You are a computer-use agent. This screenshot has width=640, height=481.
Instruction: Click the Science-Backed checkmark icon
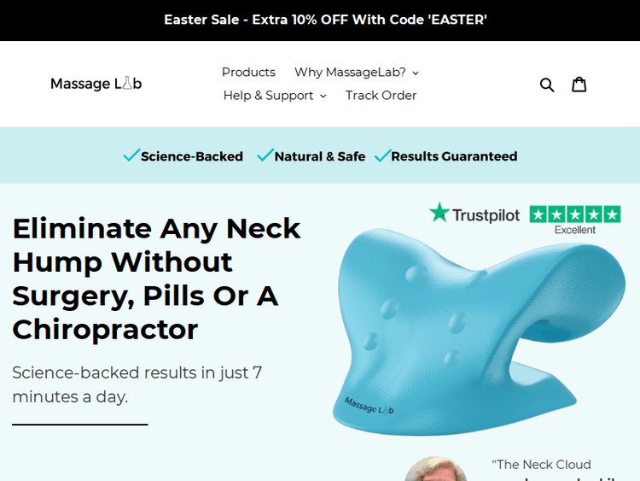pos(131,155)
